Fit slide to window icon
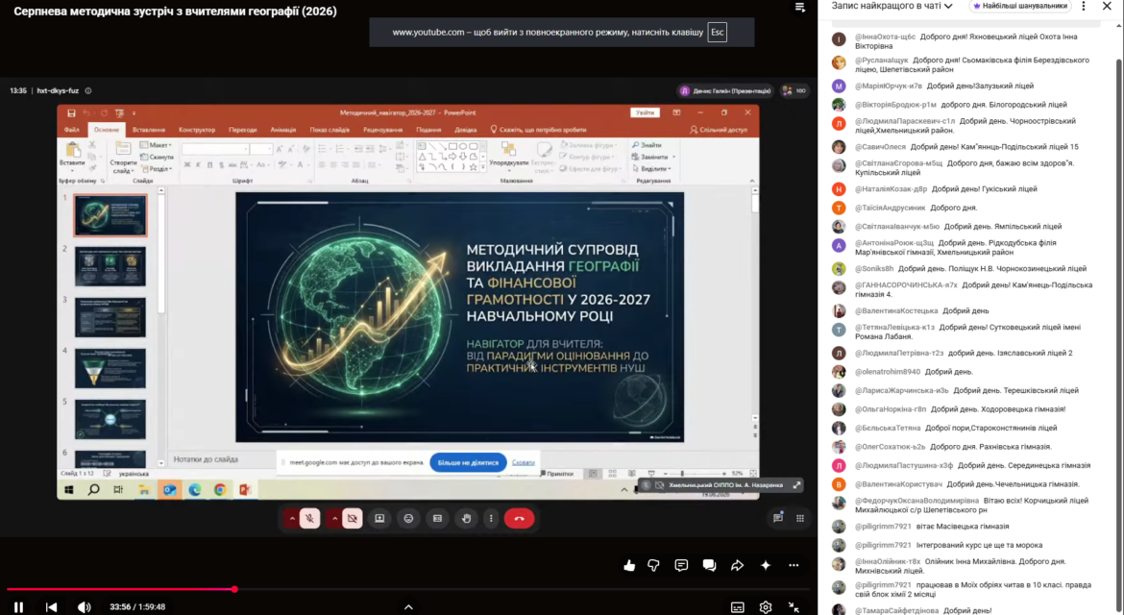 [752, 474]
